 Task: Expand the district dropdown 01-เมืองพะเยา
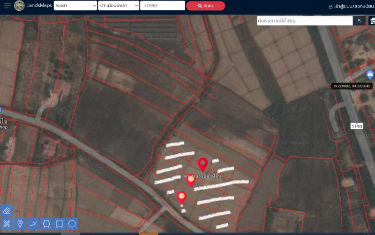(x=119, y=6)
